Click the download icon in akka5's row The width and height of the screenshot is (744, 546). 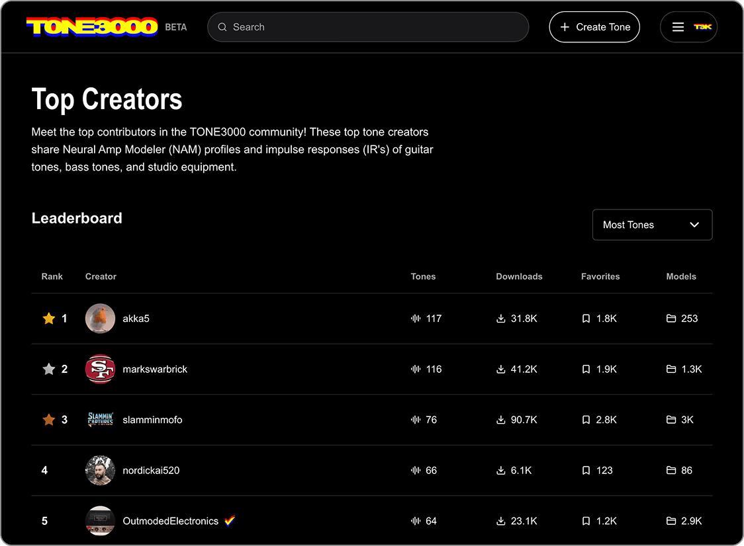[x=500, y=319]
